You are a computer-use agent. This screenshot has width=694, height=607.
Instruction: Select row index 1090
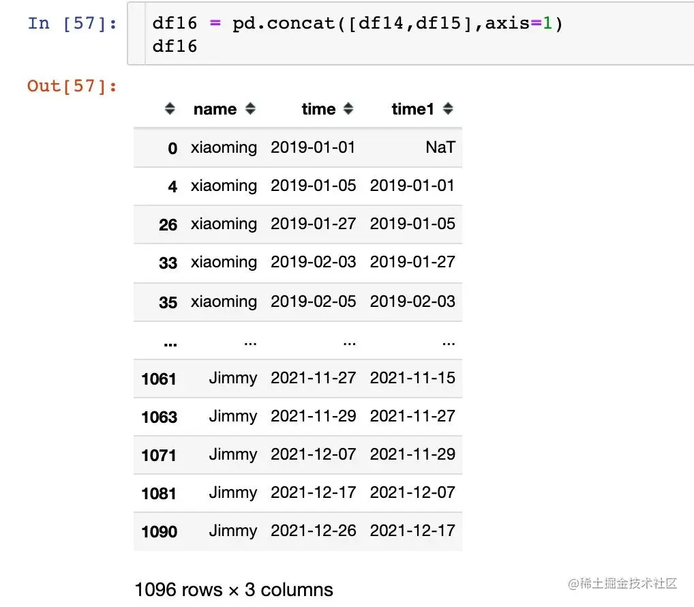(x=160, y=532)
